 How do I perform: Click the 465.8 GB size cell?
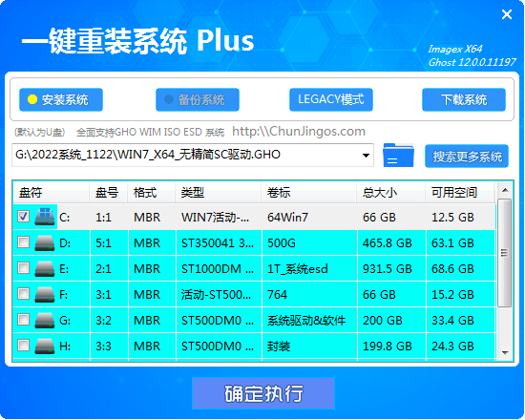coord(391,243)
